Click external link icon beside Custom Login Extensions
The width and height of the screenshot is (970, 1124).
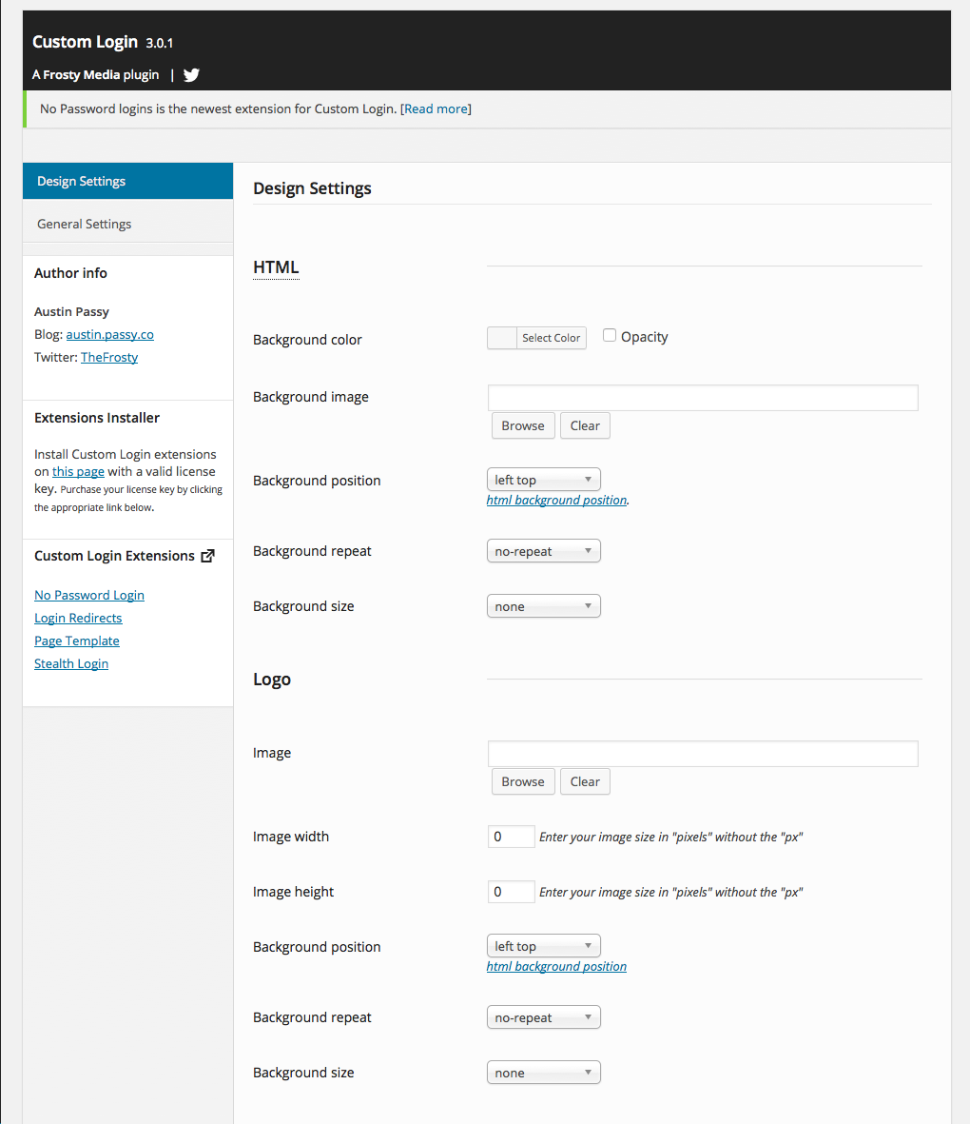tap(208, 556)
